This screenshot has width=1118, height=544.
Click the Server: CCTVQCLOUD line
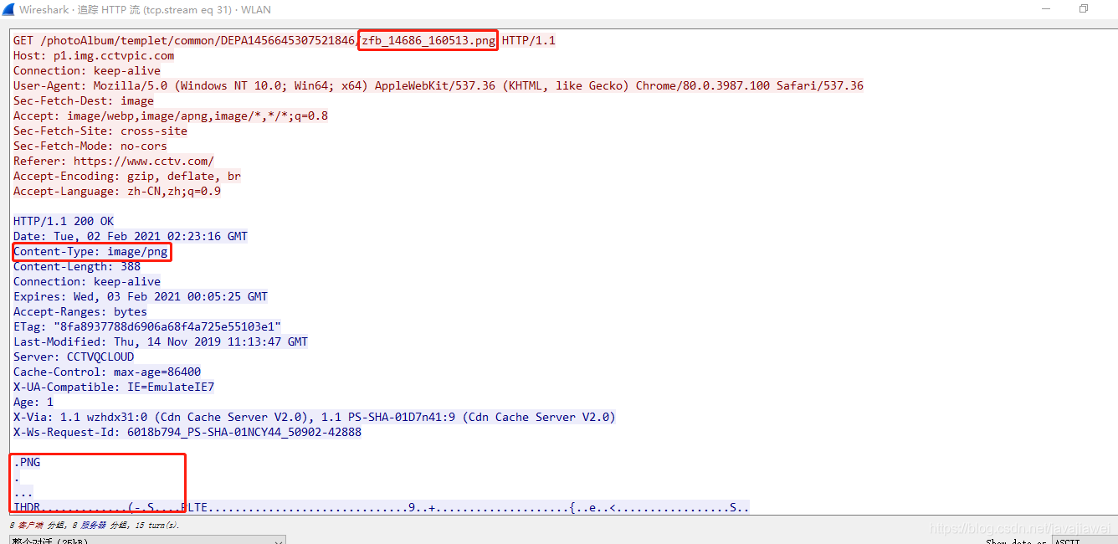point(74,357)
